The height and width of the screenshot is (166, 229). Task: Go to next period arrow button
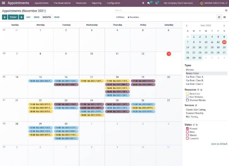[21, 17]
